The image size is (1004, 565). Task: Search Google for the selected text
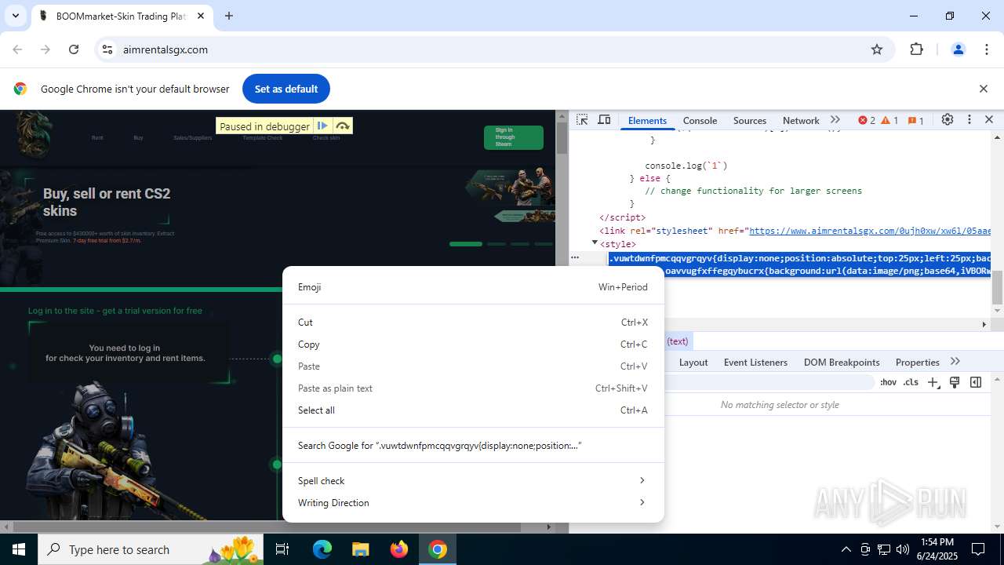point(473,446)
